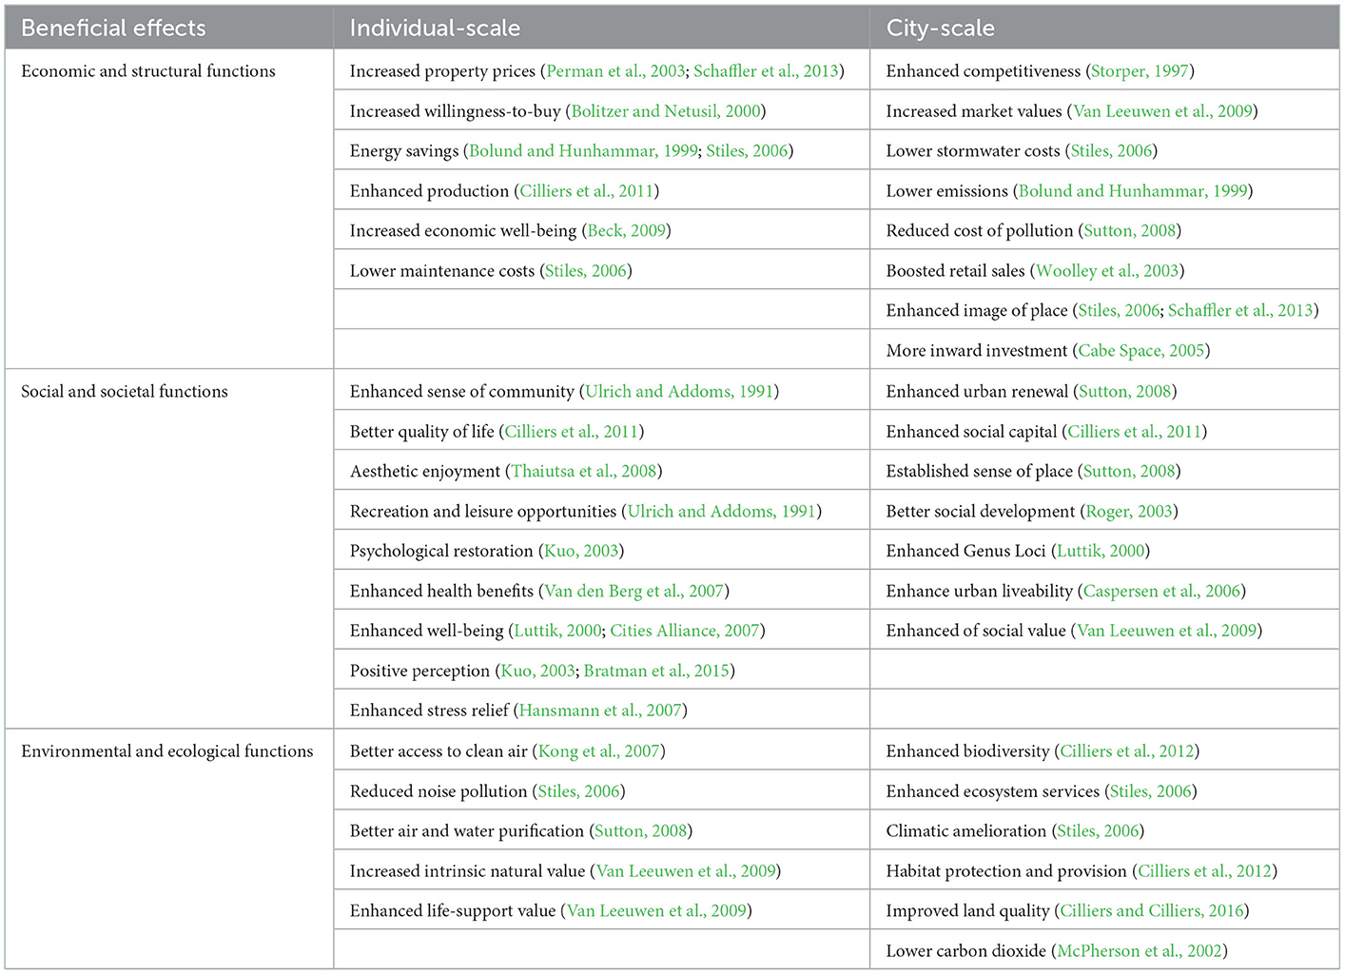Select the Economic and structural functions row label
Image resolution: width=1345 pixels, height=974 pixels.
(148, 71)
